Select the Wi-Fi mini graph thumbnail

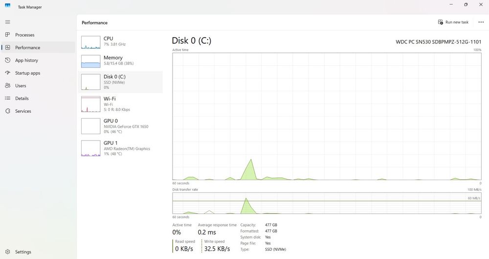pyautogui.click(x=91, y=104)
